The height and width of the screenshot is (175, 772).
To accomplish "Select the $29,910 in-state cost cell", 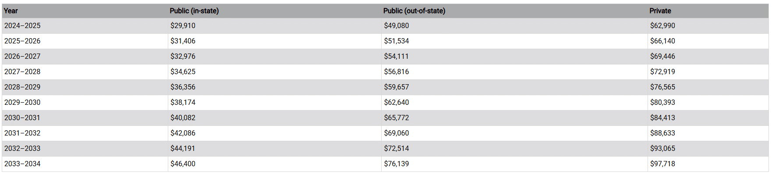I will click(275, 26).
